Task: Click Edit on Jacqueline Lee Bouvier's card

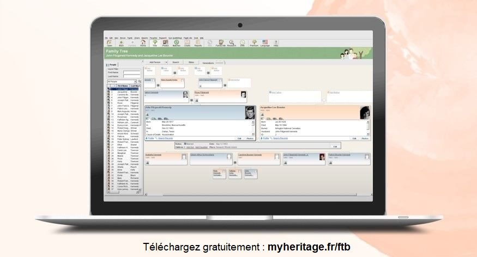Action: pos(354,138)
